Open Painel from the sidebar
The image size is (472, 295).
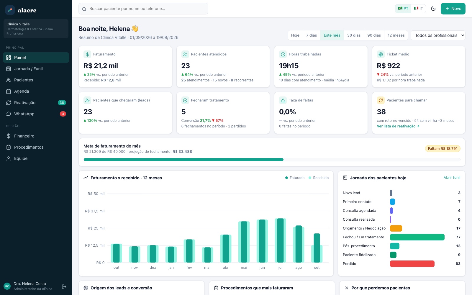(x=36, y=58)
